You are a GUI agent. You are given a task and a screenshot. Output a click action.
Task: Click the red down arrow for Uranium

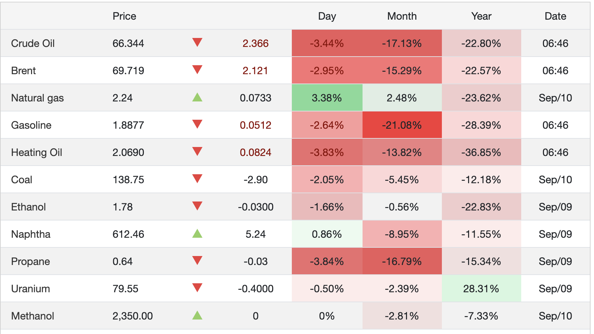pos(197,288)
